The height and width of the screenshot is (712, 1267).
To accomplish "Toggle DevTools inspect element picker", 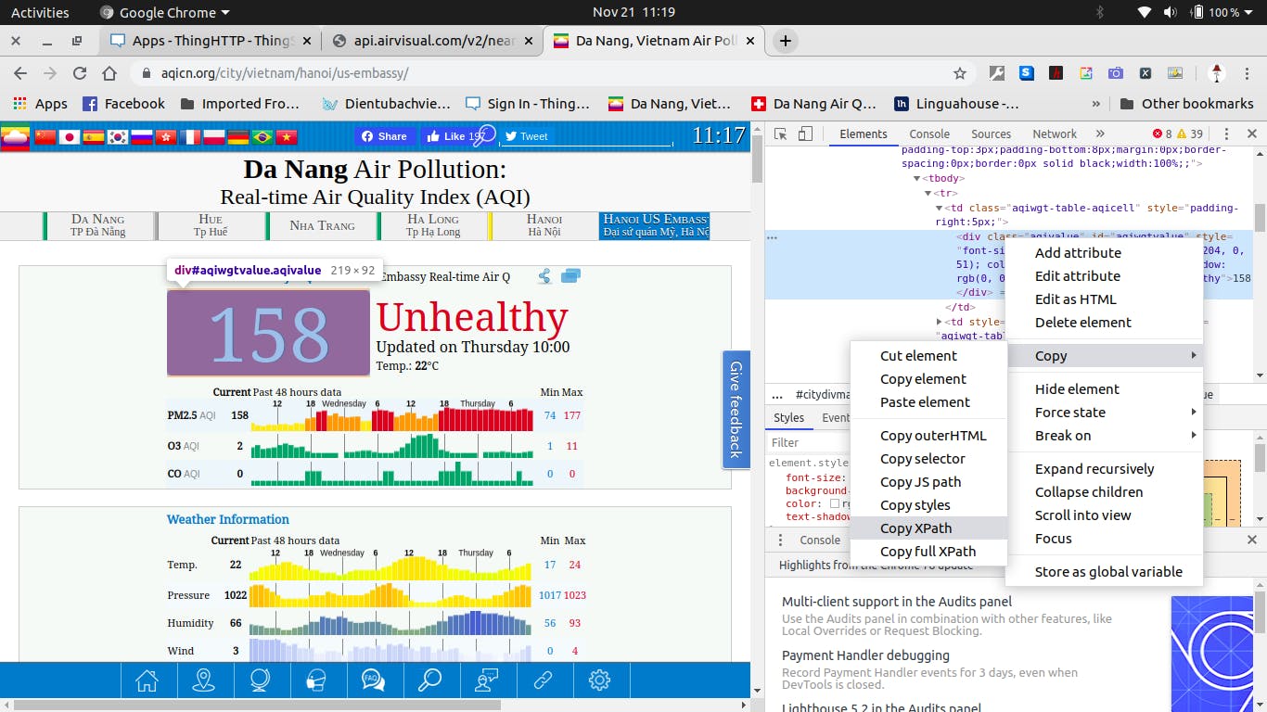I will [x=781, y=133].
